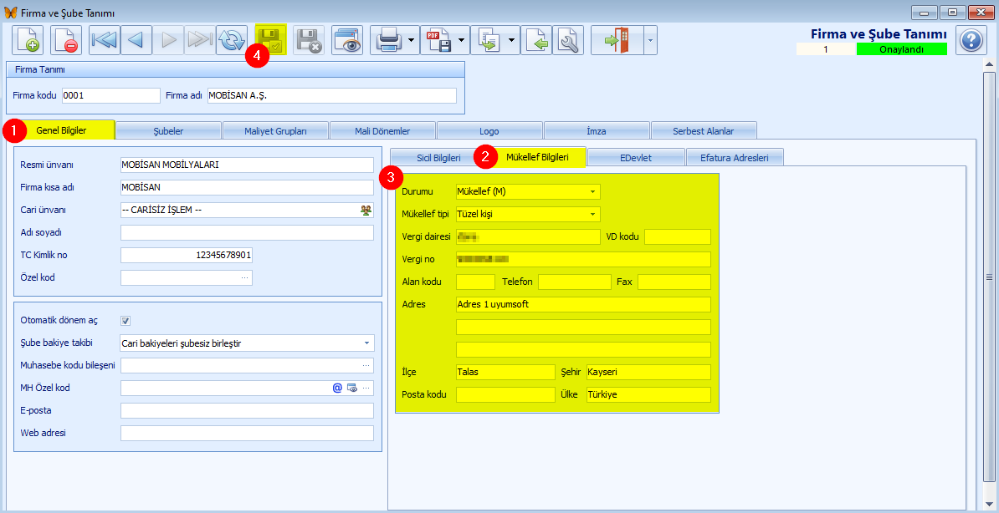Click the Fax field
The image size is (999, 513).
(674, 282)
